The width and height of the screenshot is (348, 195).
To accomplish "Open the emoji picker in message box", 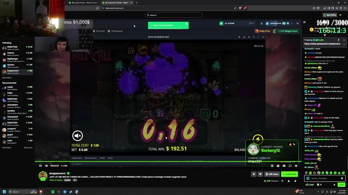I will tap(342, 178).
